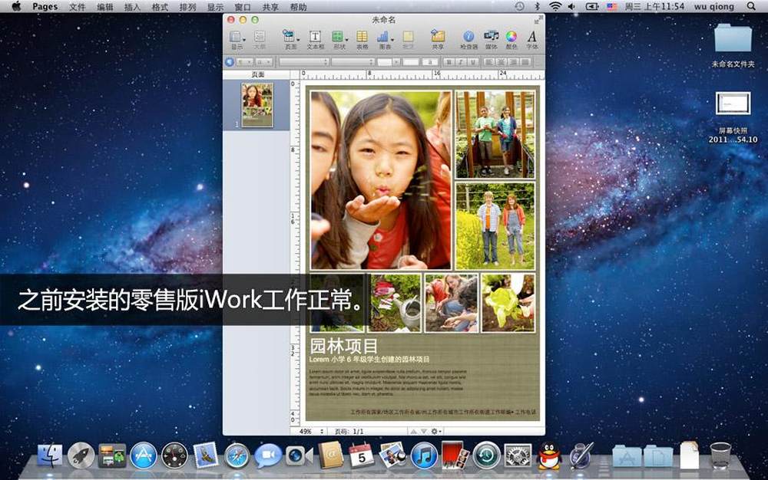The image size is (768, 480).
Task: Click the text background color 'a' well
Action: point(430,62)
